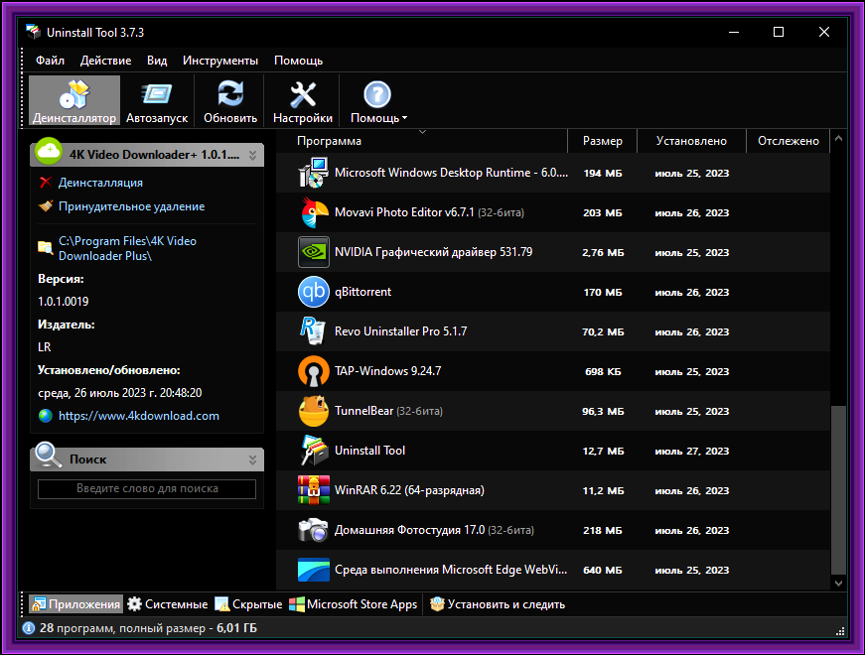Click the TAP-Windows keyhole icon
The height and width of the screenshot is (655, 865).
(x=314, y=371)
